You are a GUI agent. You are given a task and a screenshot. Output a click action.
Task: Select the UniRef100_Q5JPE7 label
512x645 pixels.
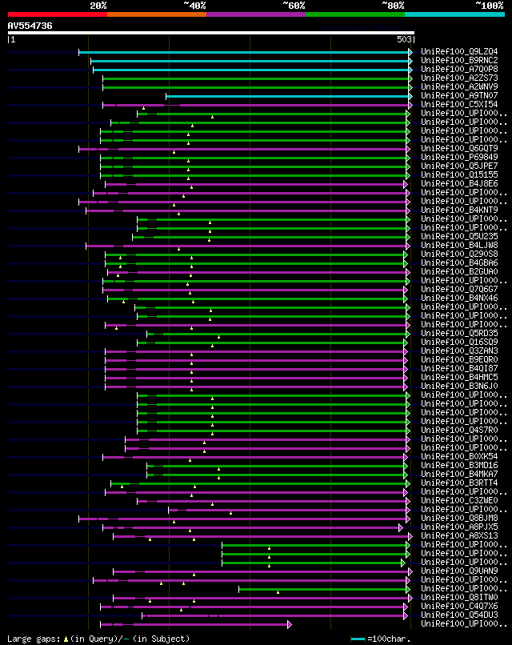[459, 166]
